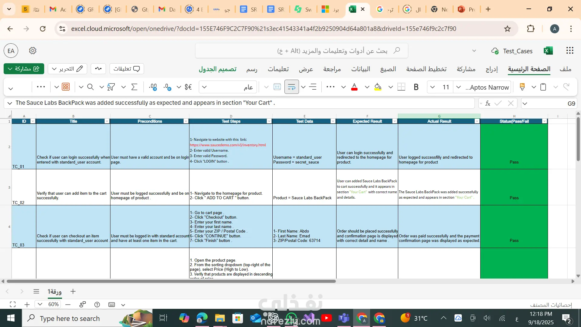Viewport: 581px width, 327px height.
Task: Click the Borders icon
Action: click(401, 87)
